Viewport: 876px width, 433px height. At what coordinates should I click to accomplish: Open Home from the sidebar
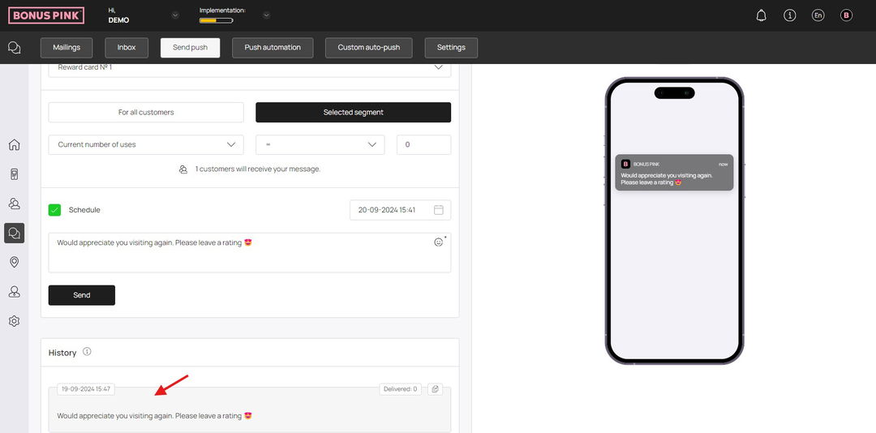click(15, 144)
